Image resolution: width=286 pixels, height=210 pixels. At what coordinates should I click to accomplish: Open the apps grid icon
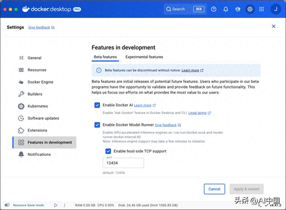coord(261,9)
